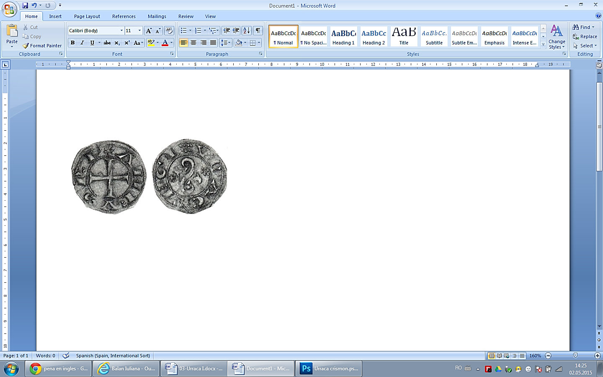The width and height of the screenshot is (603, 377).
Task: Click the Sort icon in Paragraph group
Action: tap(247, 31)
